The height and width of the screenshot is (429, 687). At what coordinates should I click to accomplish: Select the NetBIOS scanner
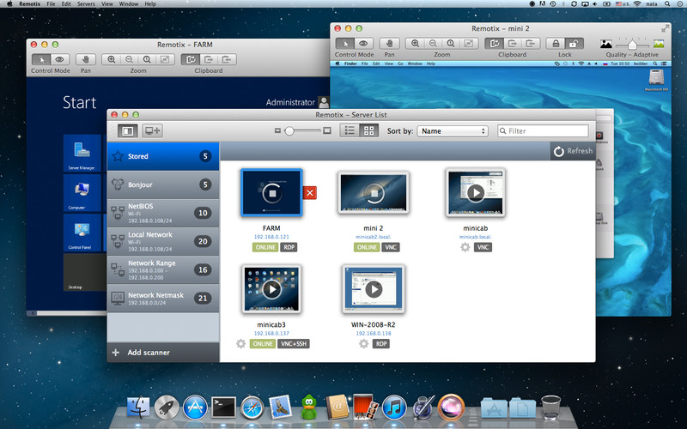(x=163, y=213)
